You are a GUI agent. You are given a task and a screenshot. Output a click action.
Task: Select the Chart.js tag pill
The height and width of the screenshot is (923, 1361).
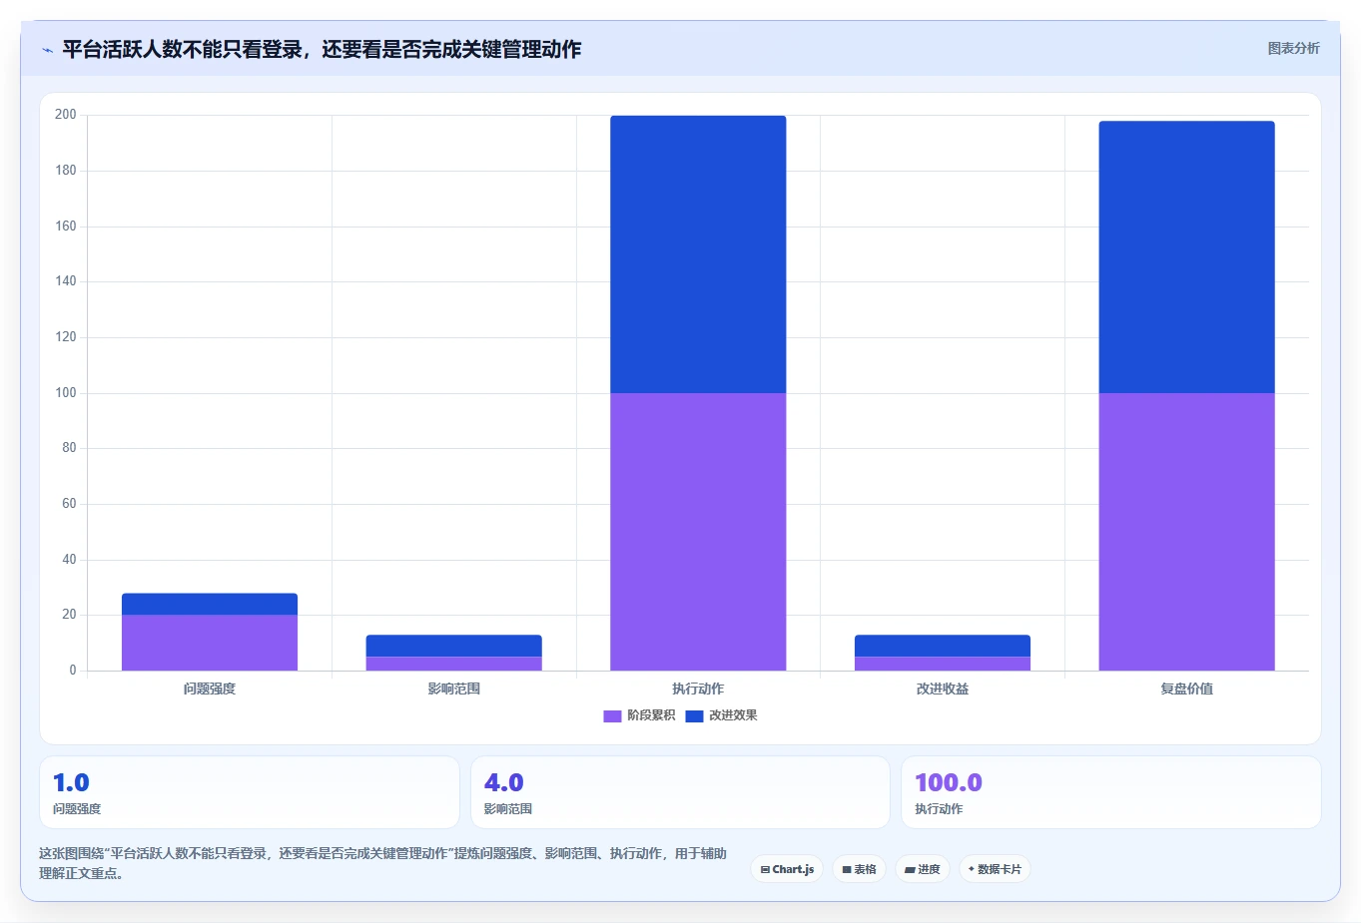click(787, 869)
